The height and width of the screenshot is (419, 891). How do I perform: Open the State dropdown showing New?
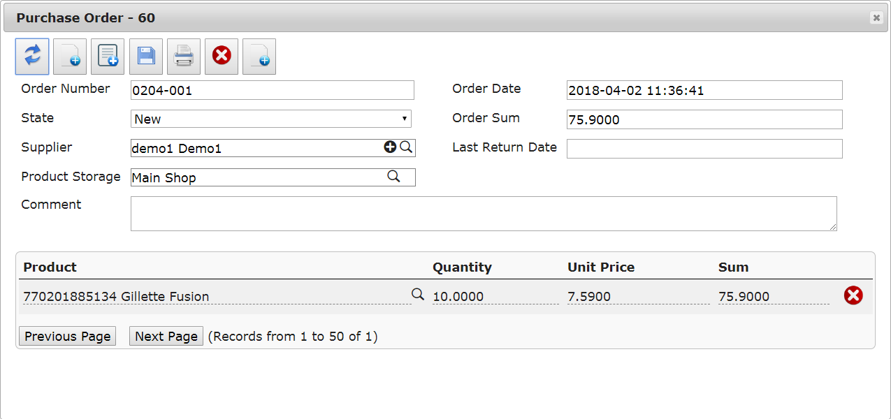point(271,119)
